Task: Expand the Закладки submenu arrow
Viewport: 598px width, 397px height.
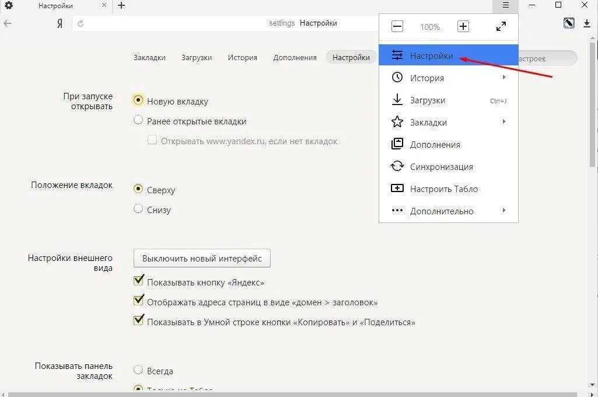Action: tap(504, 121)
